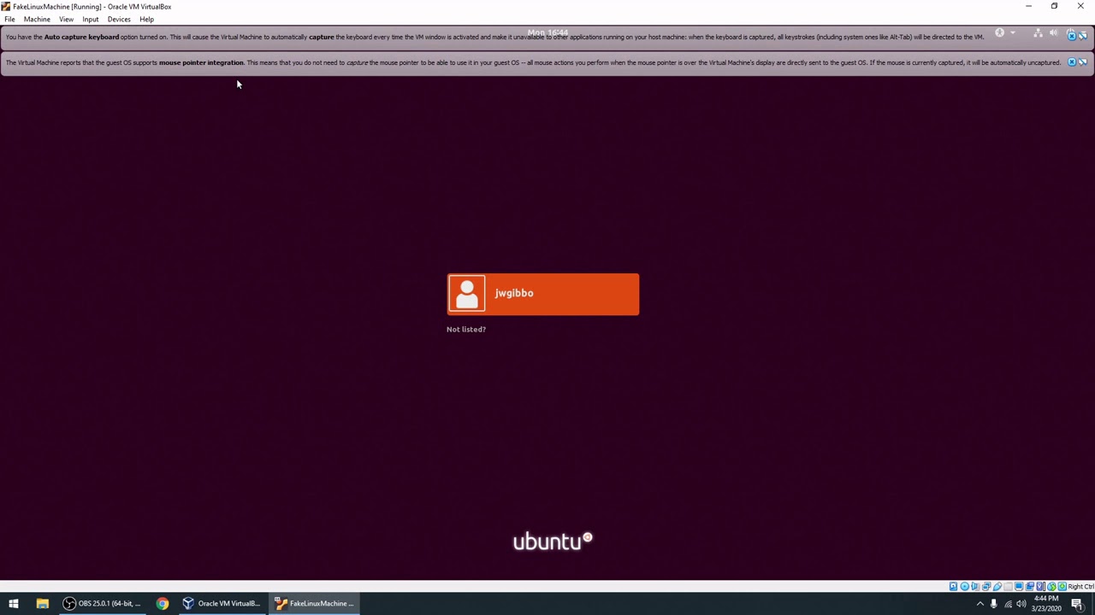Viewport: 1095px width, 615px height.
Task: Dismiss the mouse pointer integration notification
Action: (1072, 61)
